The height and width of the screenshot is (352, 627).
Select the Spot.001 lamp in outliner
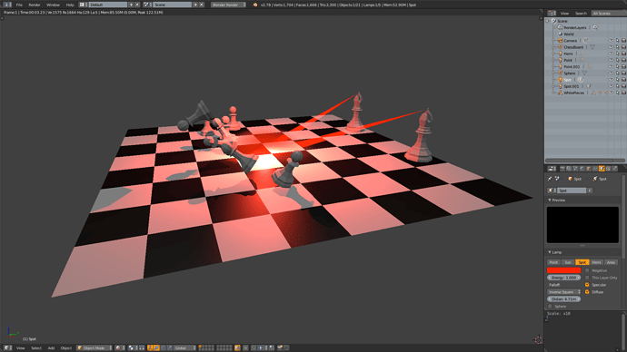click(x=571, y=86)
